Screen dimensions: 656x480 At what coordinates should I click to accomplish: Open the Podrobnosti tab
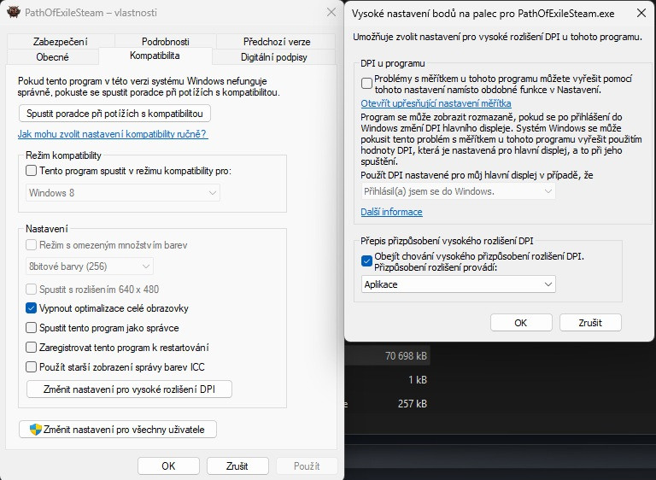(165, 42)
